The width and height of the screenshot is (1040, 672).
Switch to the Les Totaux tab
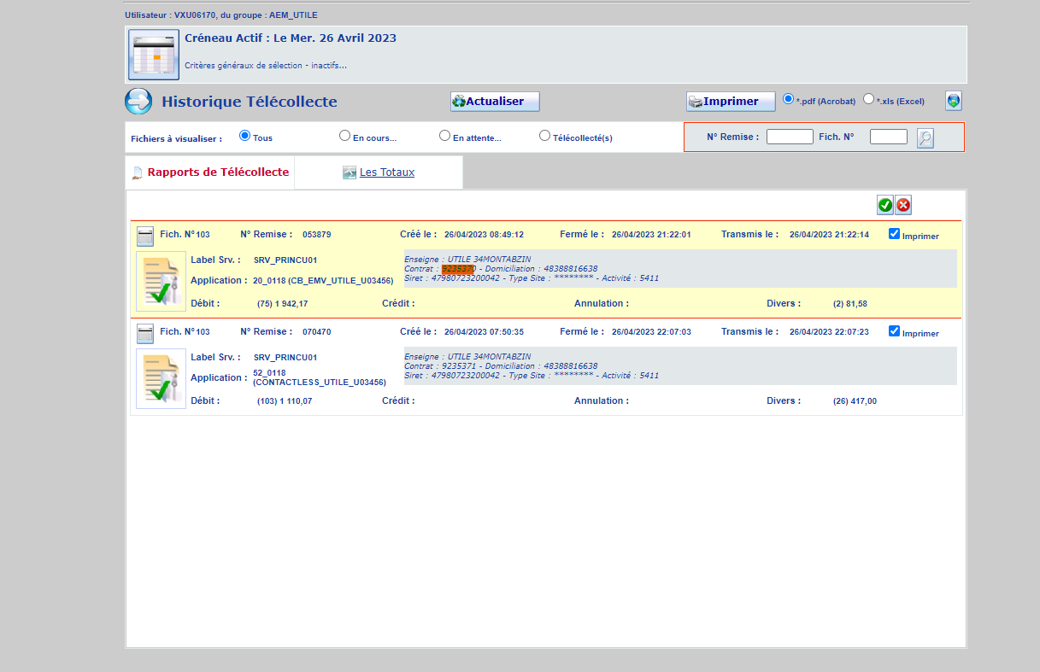point(386,172)
